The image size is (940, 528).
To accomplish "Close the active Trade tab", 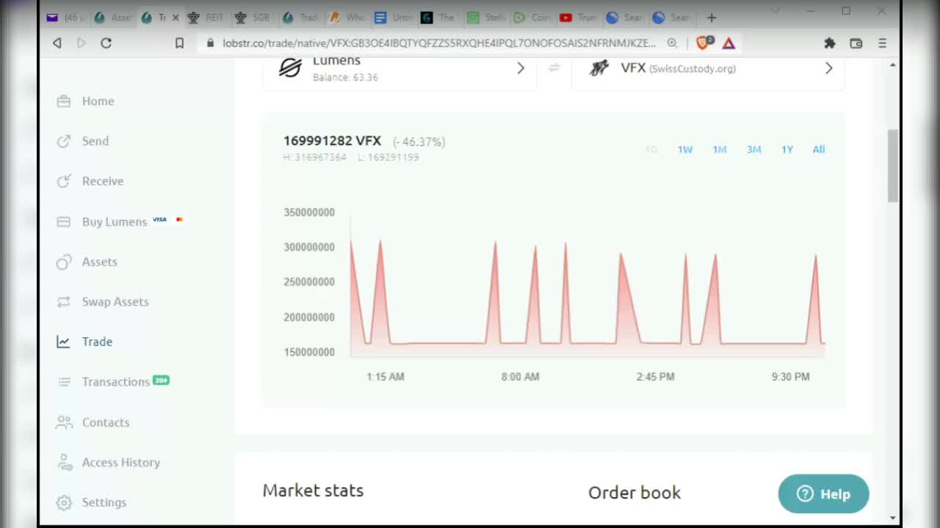I will (176, 18).
